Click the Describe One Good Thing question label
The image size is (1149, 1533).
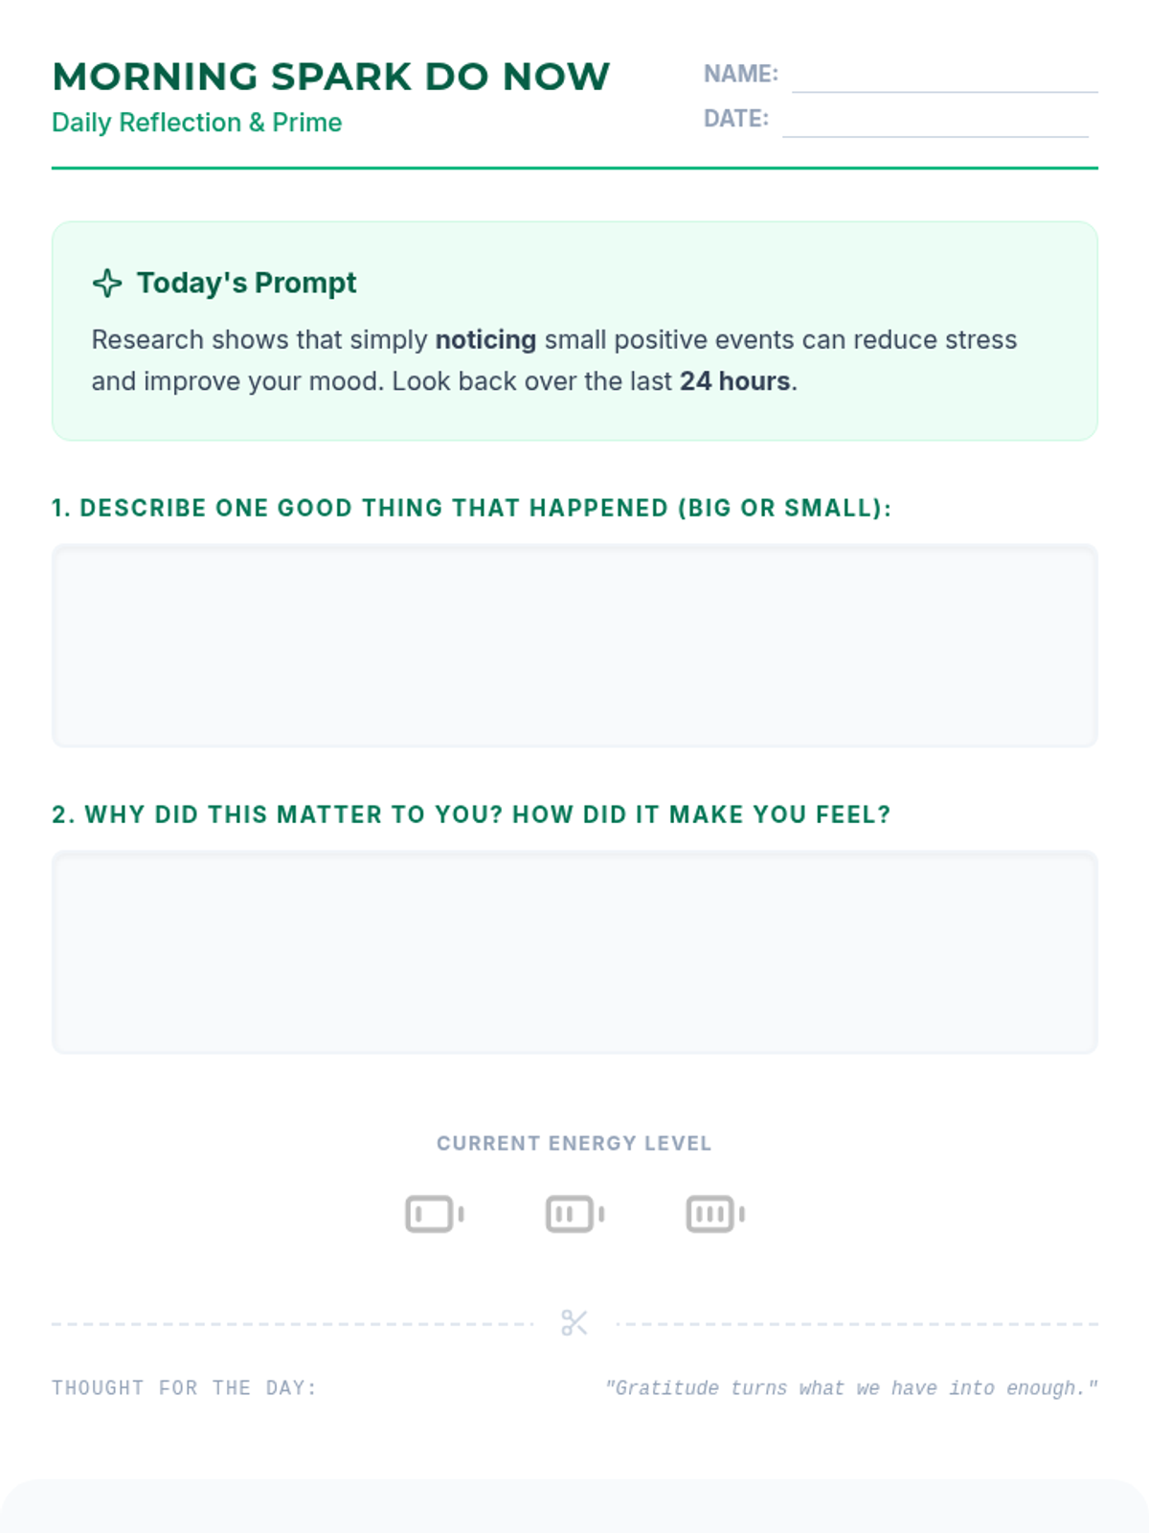(x=471, y=508)
